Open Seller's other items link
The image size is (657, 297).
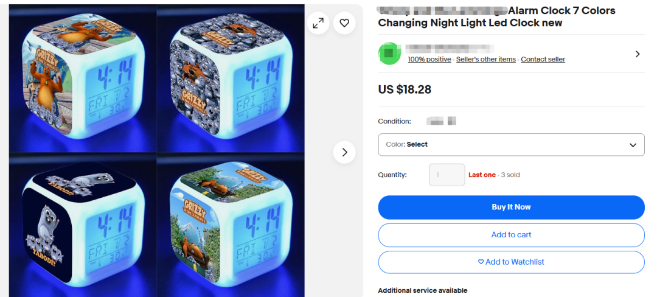tap(485, 60)
